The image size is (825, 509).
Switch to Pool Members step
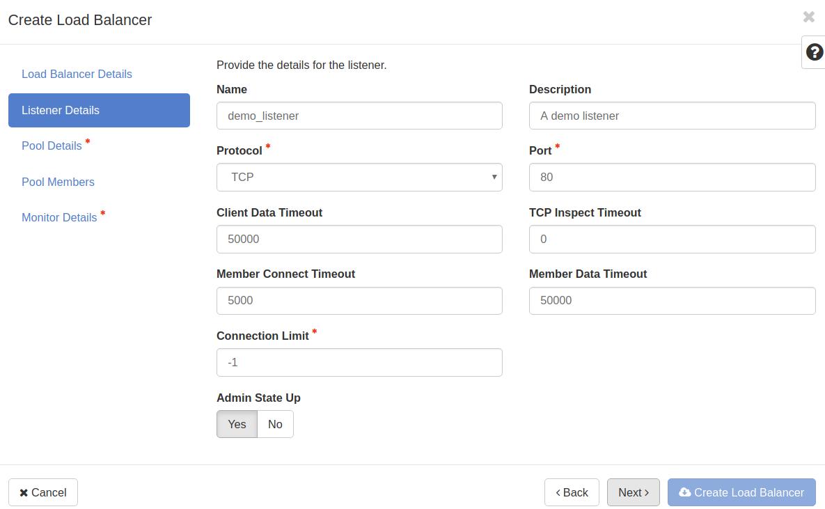[58, 182]
